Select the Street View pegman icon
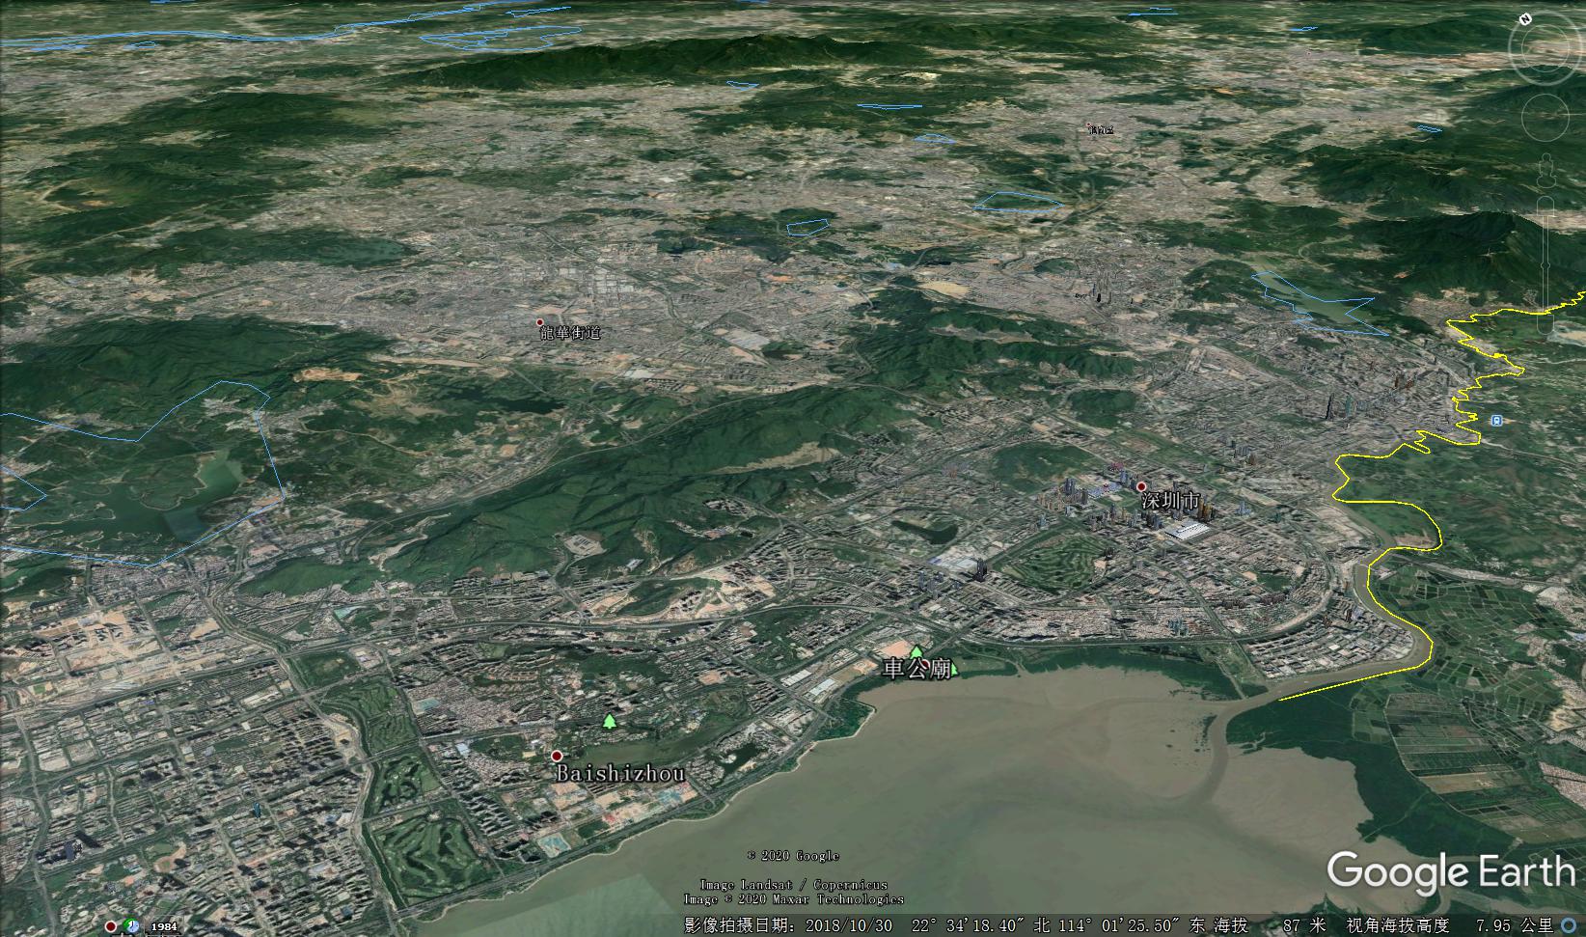Screen dimensions: 1586x937 tap(1546, 172)
